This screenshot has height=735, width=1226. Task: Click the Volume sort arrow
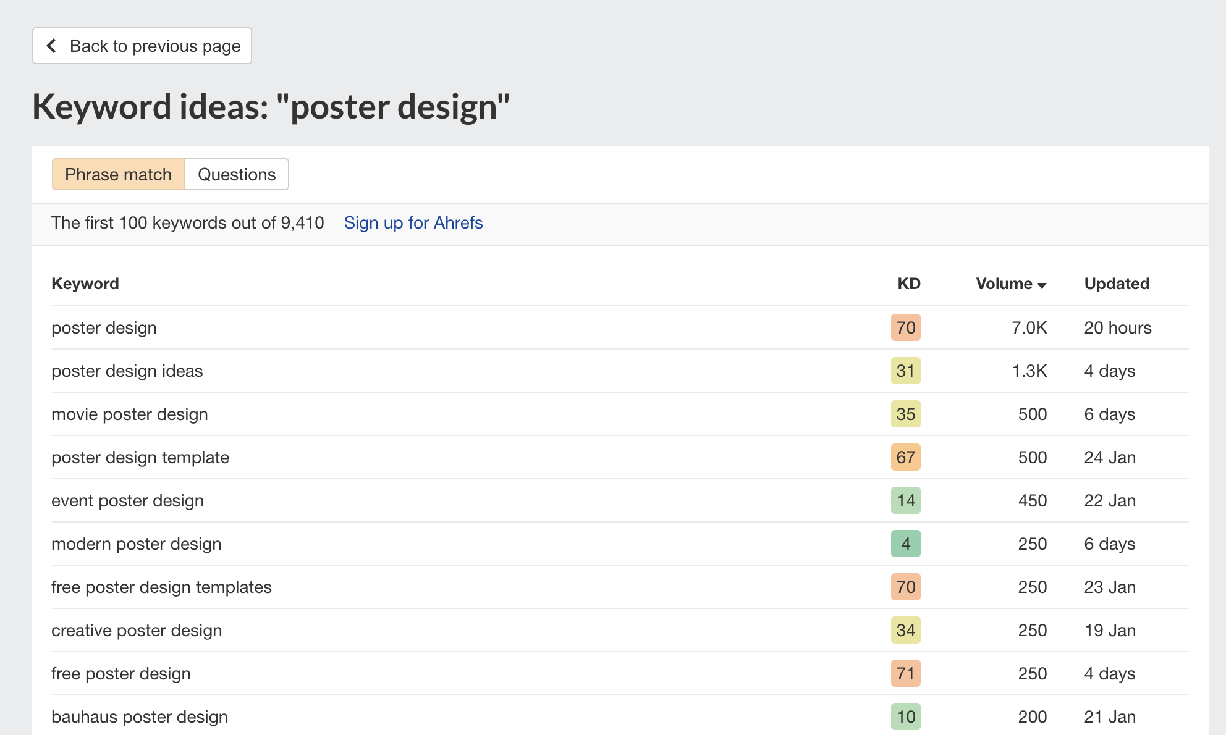click(1042, 285)
